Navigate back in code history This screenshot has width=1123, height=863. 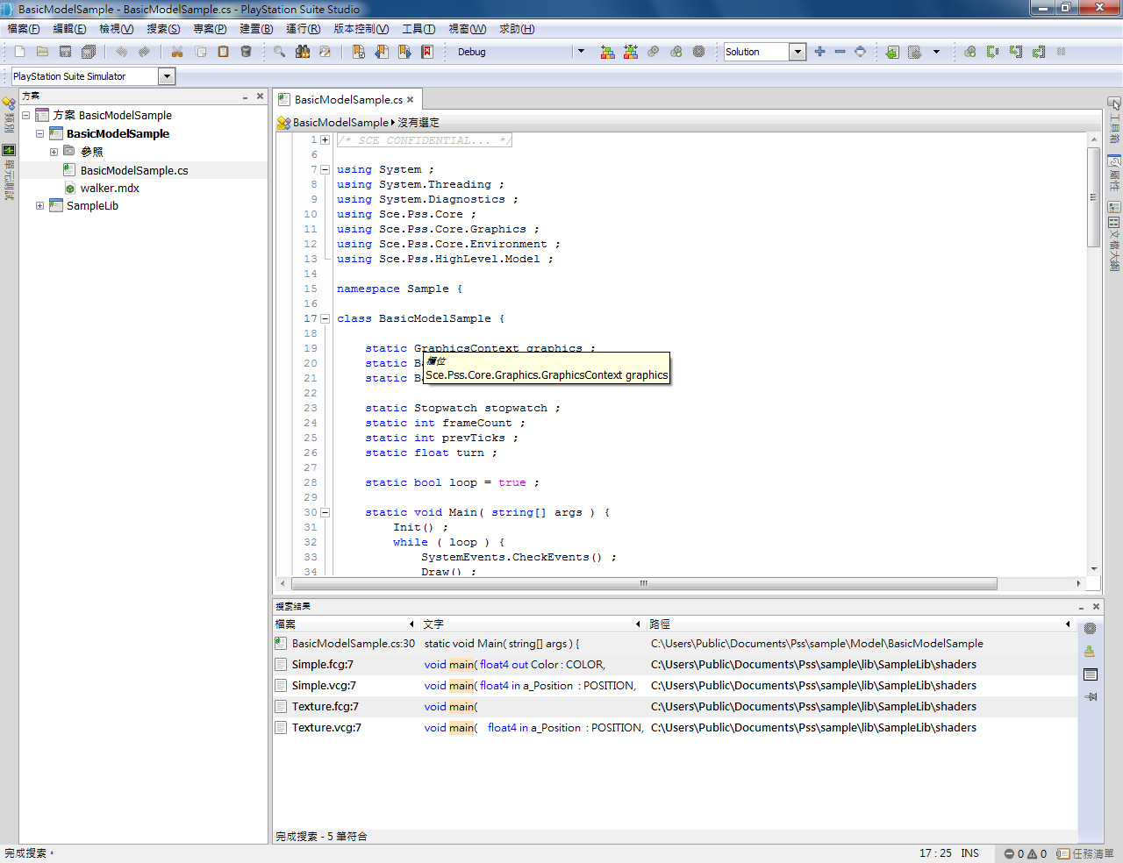pos(892,52)
